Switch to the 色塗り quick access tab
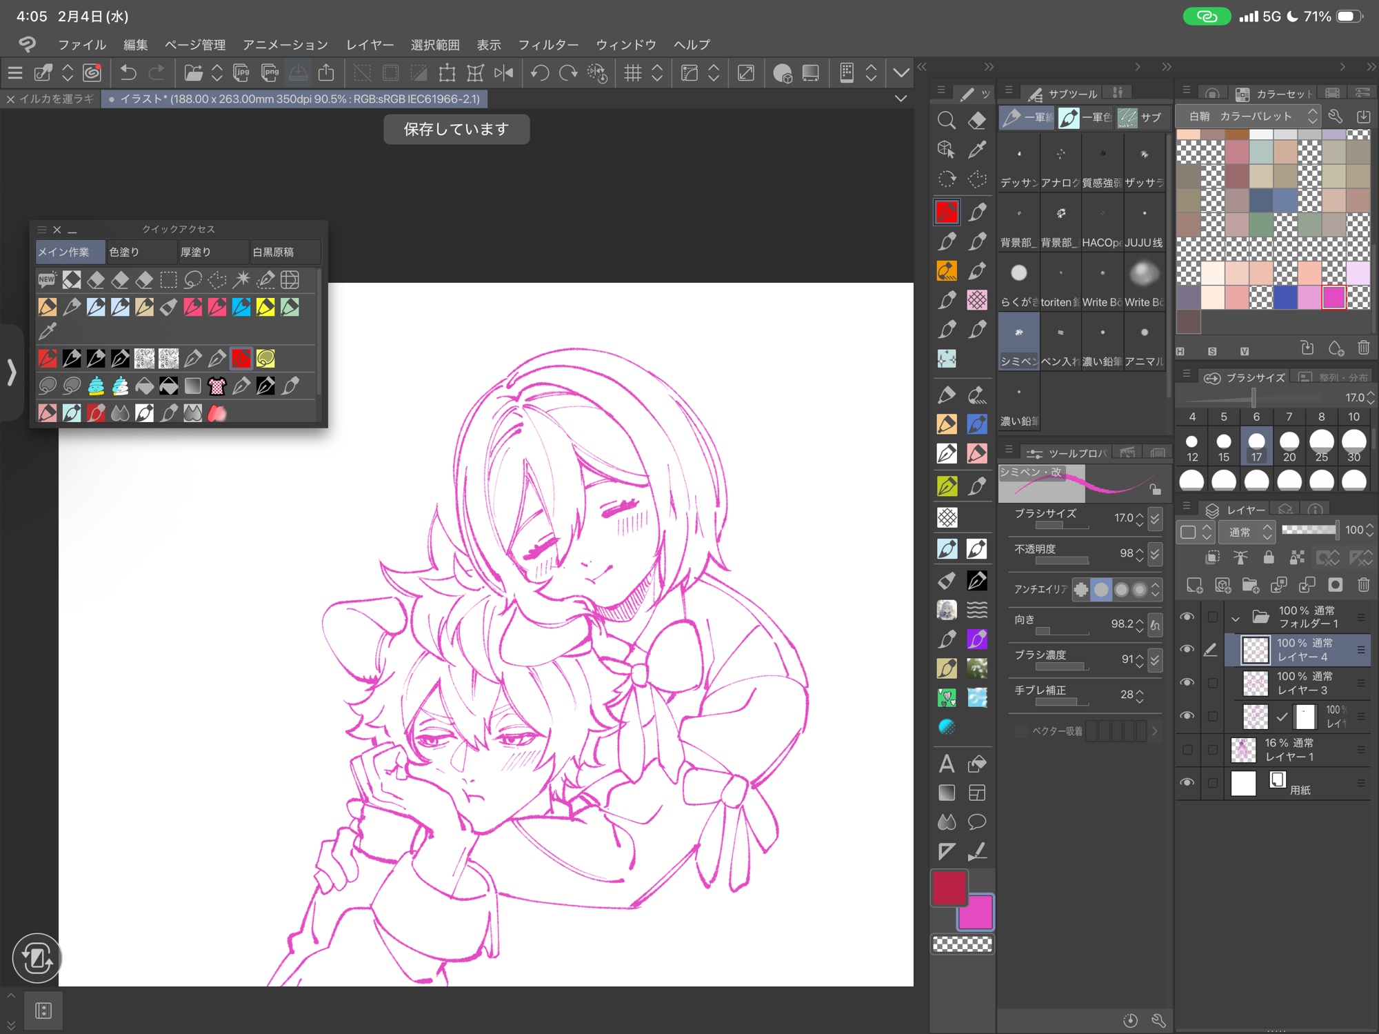 (141, 252)
